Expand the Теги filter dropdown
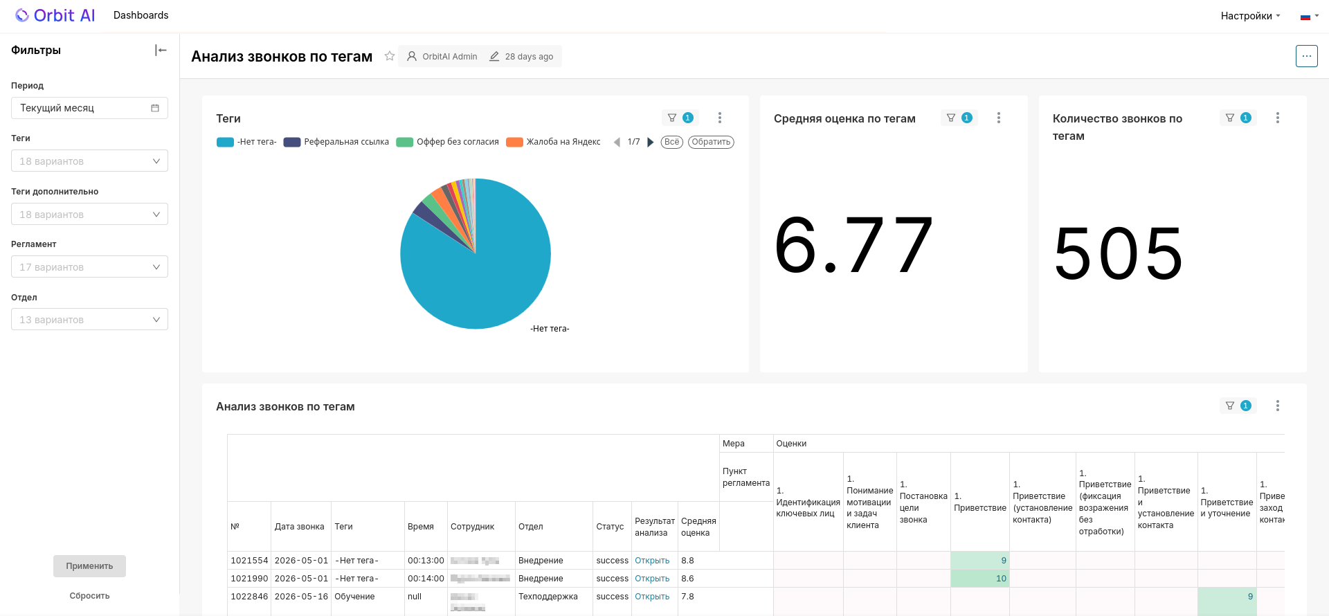Viewport: 1329px width, 616px height. [x=89, y=161]
